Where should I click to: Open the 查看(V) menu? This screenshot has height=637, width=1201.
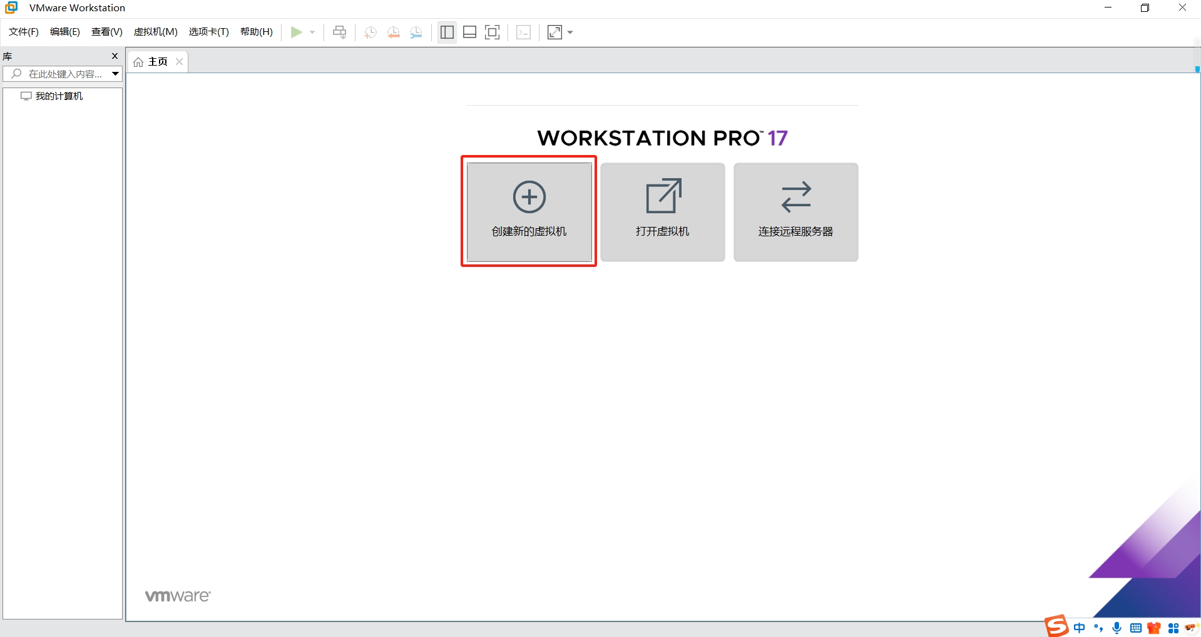click(107, 32)
